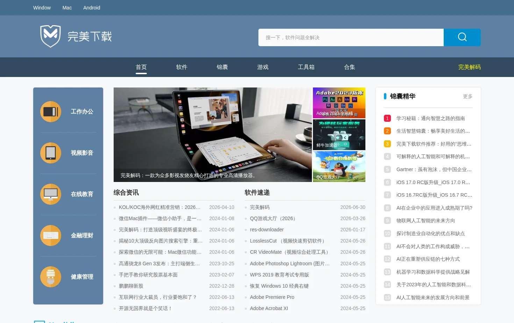Open iOS 17.0 RC版升级 article

(x=433, y=182)
